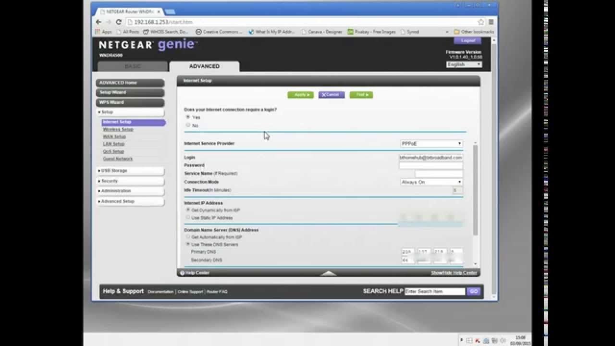Viewport: 615px width, 346px height.
Task: Expand the Security section
Action: 130,181
